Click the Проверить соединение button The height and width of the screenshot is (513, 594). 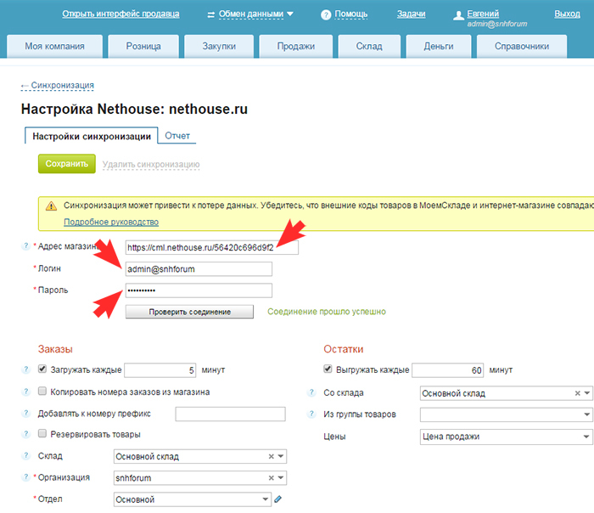189,312
